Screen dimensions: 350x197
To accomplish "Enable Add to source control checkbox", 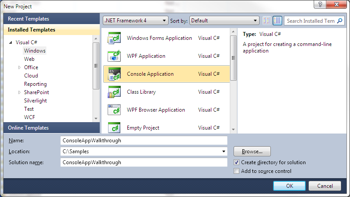I will point(236,171).
